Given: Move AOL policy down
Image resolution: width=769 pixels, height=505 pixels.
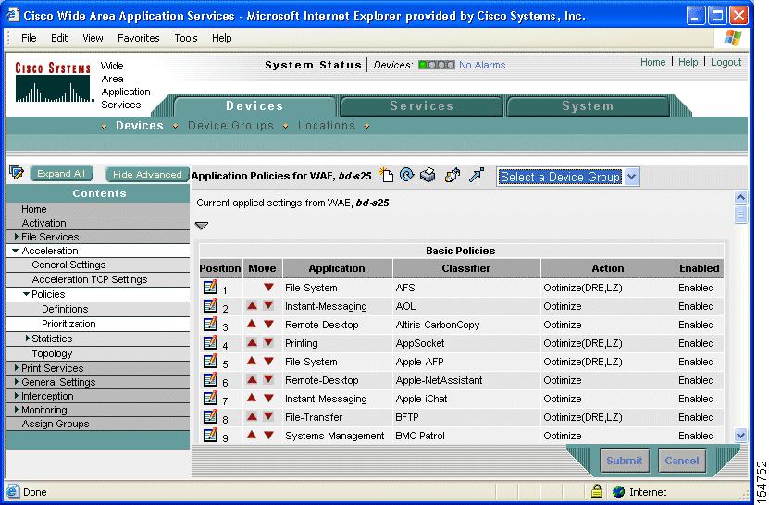Looking at the screenshot, I should (x=268, y=305).
